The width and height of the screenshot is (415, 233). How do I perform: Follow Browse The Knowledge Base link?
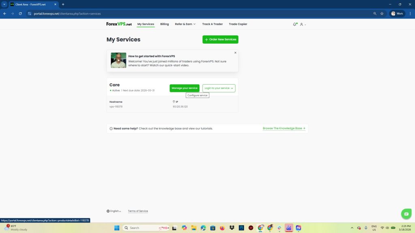(x=284, y=128)
